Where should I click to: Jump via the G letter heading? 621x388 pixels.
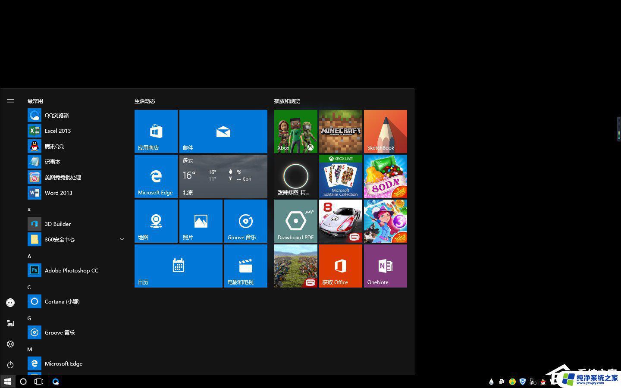(x=29, y=318)
